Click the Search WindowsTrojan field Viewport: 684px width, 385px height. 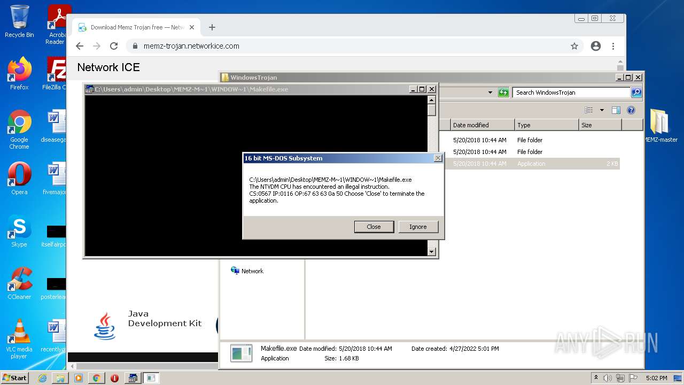571,93
